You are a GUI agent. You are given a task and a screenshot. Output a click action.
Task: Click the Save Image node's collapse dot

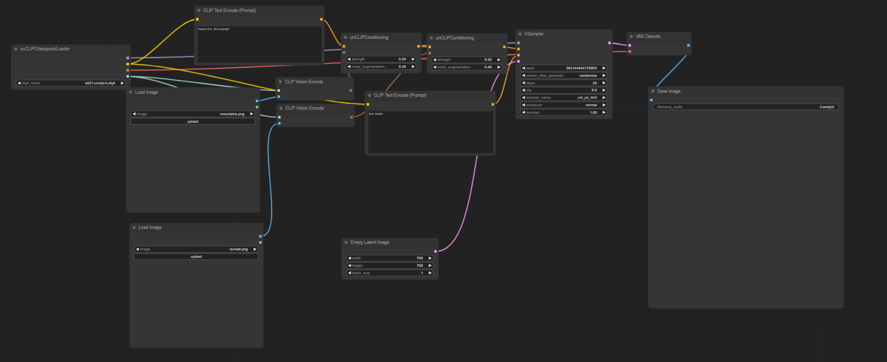(653, 91)
